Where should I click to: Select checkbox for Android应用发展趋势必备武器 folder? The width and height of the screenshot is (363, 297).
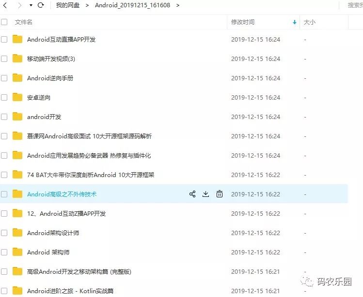point(4,156)
